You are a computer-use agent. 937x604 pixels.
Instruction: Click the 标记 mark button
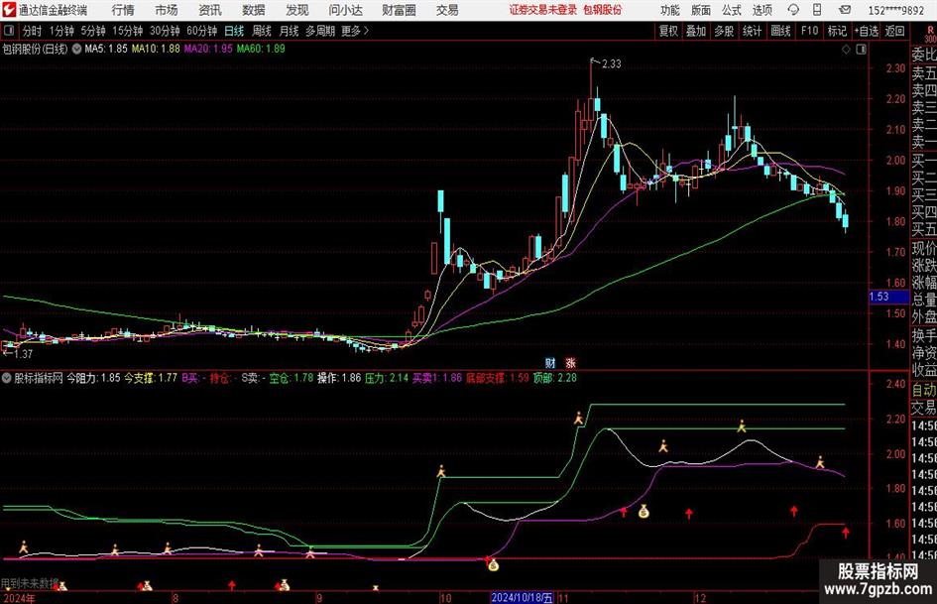click(837, 31)
